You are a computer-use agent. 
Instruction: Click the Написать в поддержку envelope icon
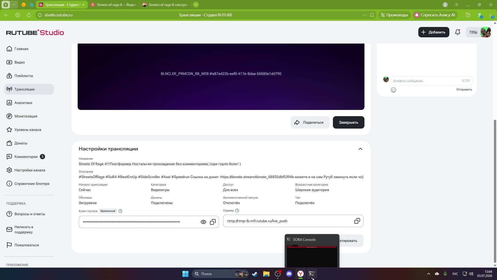coord(9,229)
